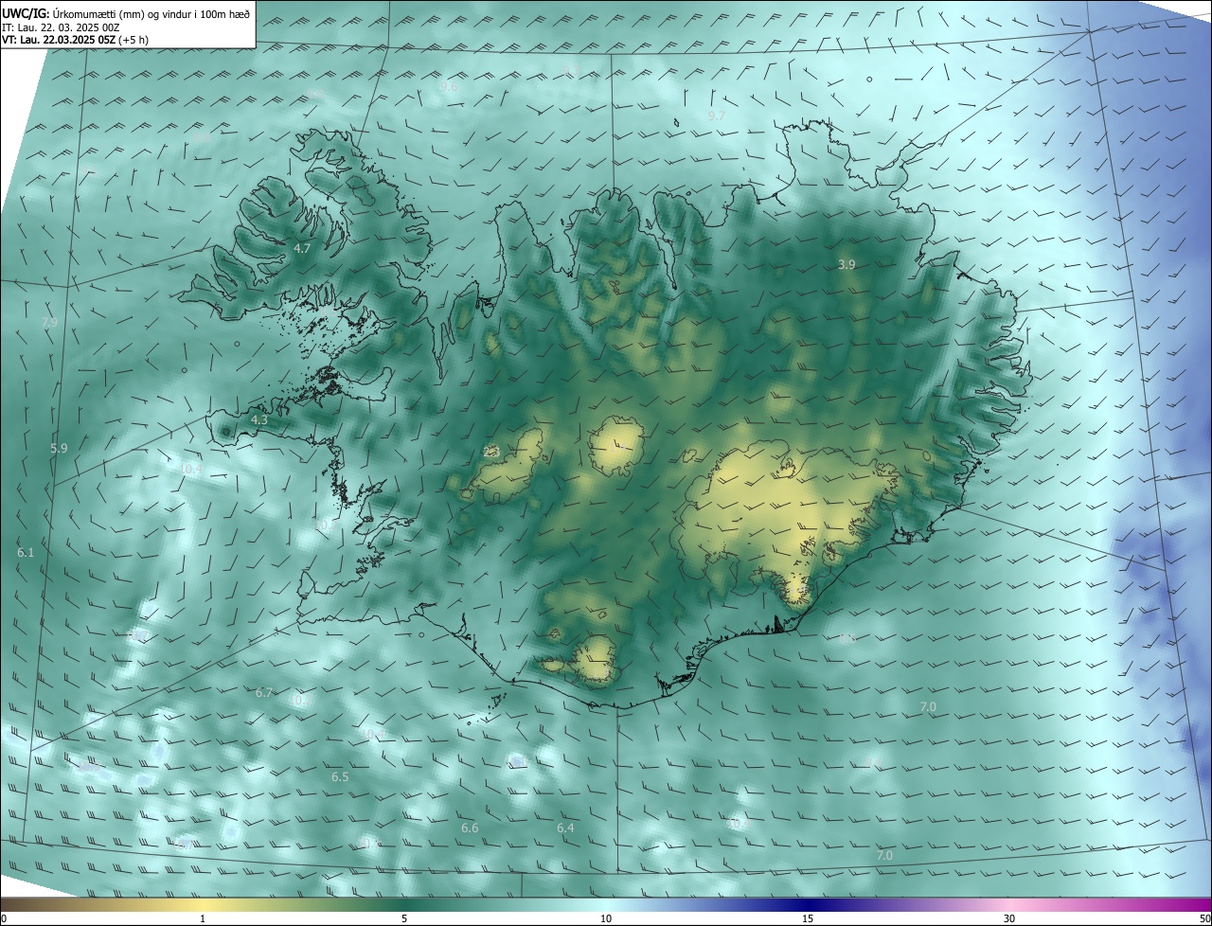Viewport: 1212px width, 926px height.
Task: Click the 6.5 value label
Action: click(x=340, y=776)
